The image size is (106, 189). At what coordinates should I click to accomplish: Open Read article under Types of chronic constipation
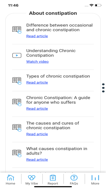click(x=37, y=83)
